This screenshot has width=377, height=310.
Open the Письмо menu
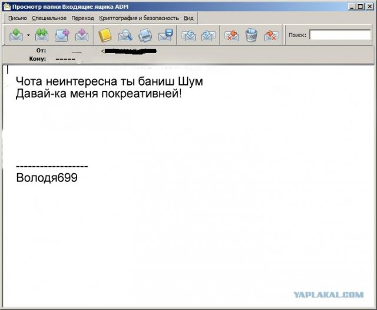click(18, 18)
